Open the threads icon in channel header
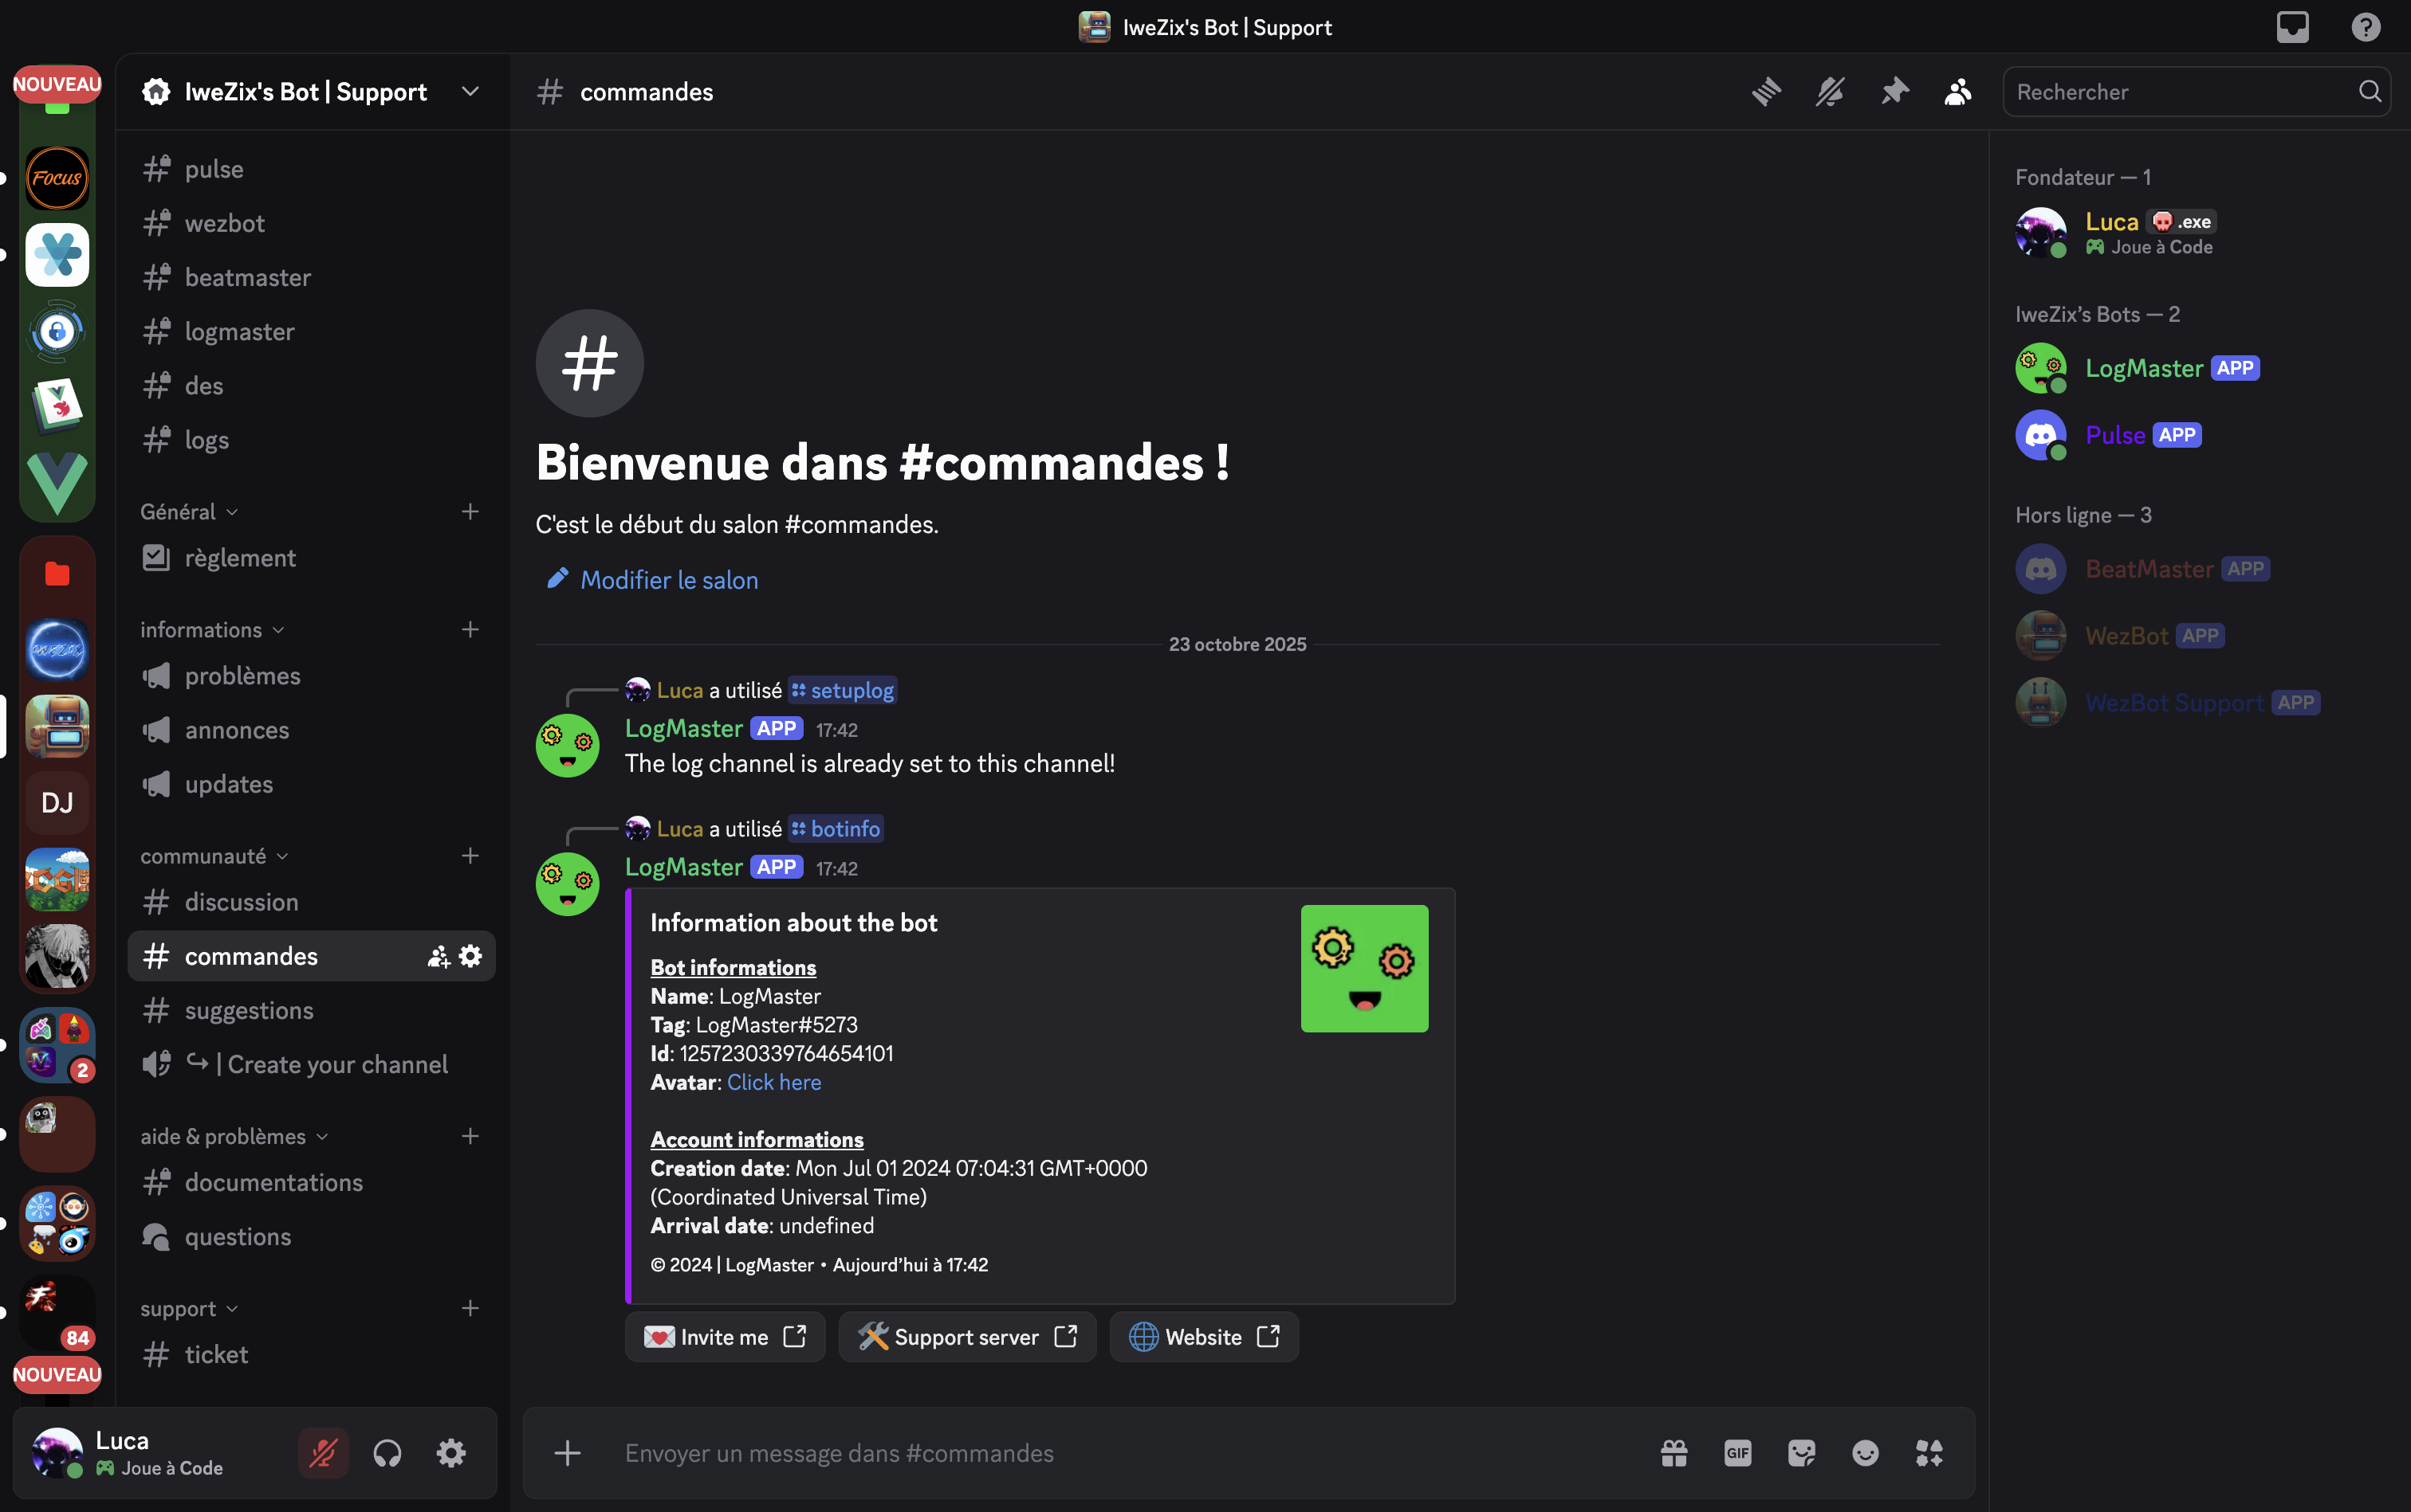This screenshot has height=1512, width=2411. coord(1767,92)
